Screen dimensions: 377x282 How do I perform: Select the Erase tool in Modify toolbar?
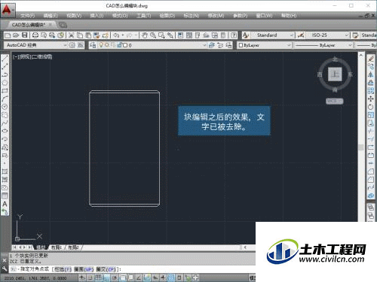click(x=371, y=59)
